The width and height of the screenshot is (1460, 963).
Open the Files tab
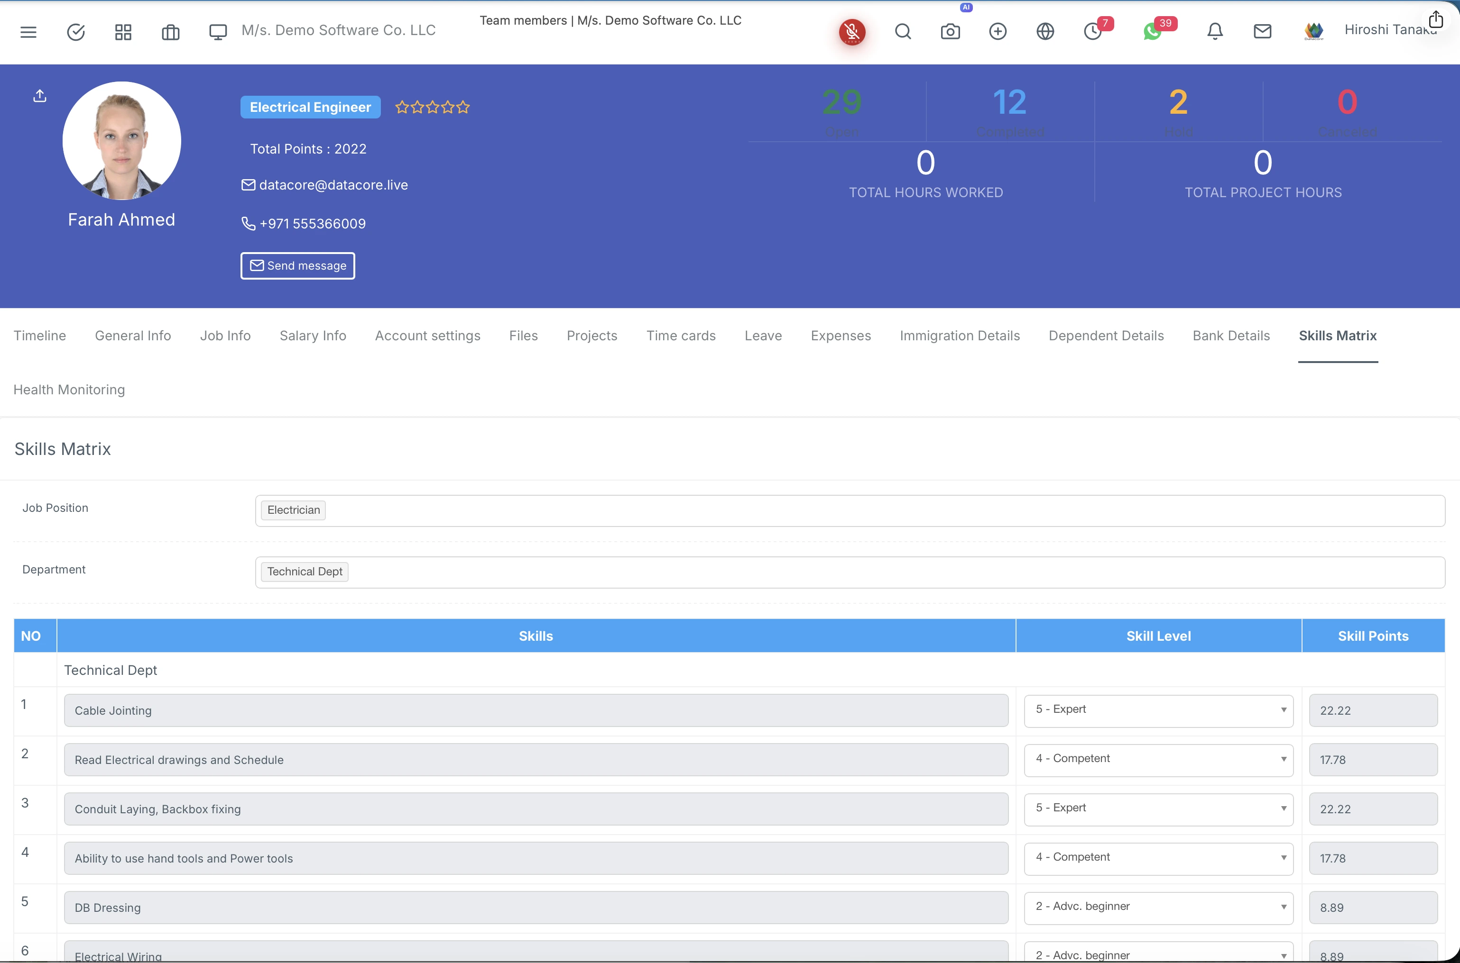coord(523,336)
